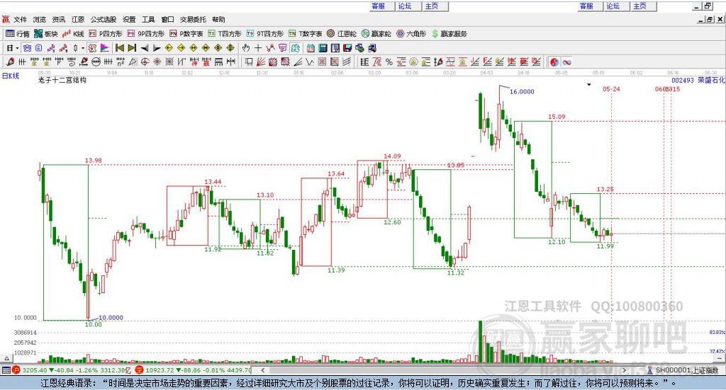The height and width of the screenshot is (390, 726).
Task: Click the horizontal scrollbar right arrow
Action: (x=624, y=369)
